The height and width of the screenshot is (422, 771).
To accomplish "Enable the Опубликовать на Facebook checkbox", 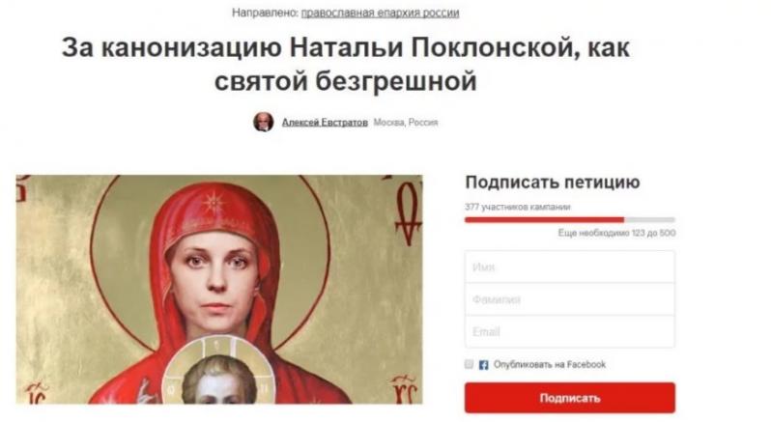I will pos(470,364).
